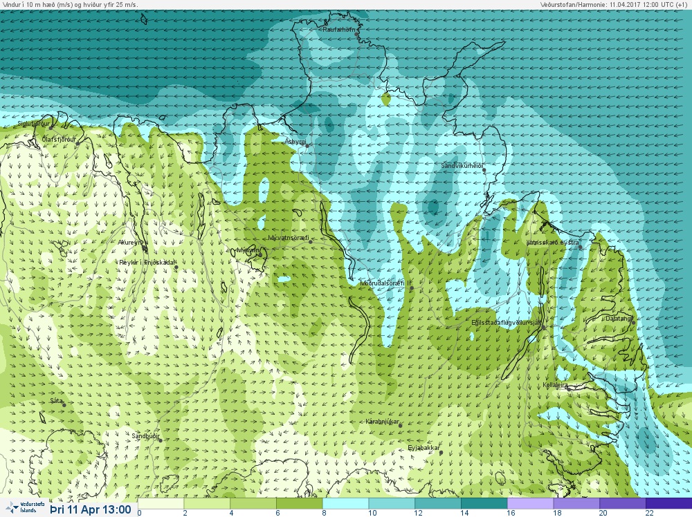
Task: Select the Siglufjörður station label
Action: (33, 124)
